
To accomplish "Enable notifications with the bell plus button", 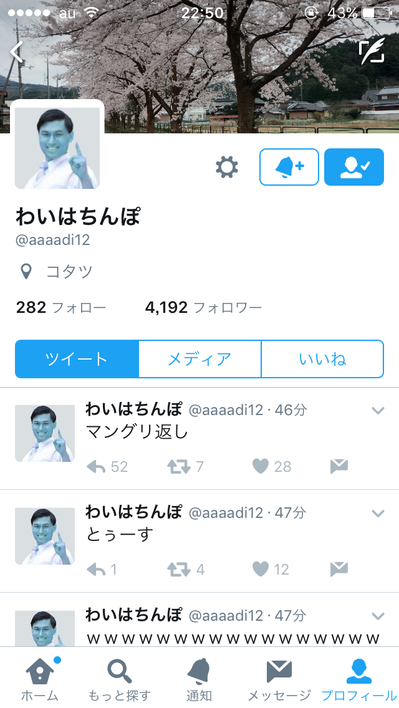I will (x=289, y=167).
